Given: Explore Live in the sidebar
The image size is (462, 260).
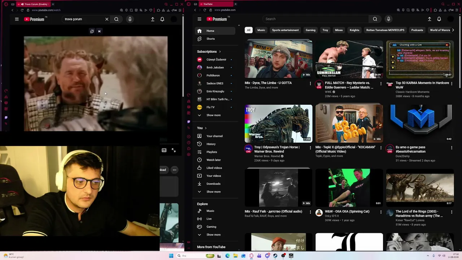Looking at the screenshot, I should (215, 219).
